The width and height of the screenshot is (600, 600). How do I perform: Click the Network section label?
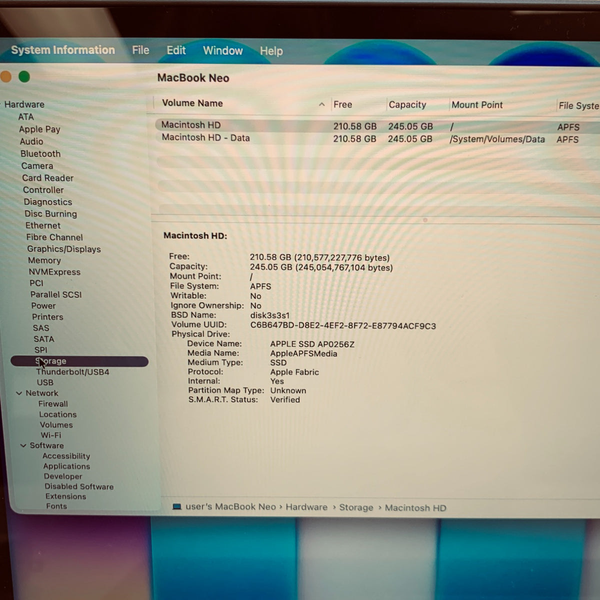(42, 393)
